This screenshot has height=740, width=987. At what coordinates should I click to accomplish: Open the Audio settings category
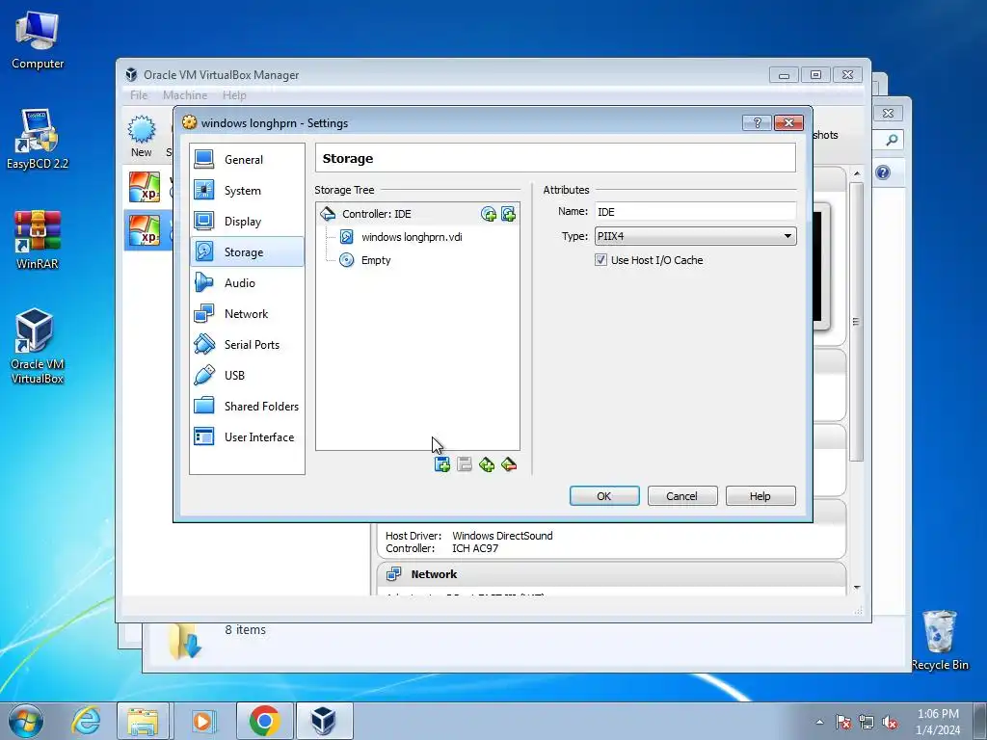coord(247,282)
